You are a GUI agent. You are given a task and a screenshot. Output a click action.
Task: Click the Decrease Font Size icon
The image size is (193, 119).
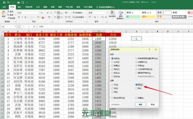click(x=51, y=13)
